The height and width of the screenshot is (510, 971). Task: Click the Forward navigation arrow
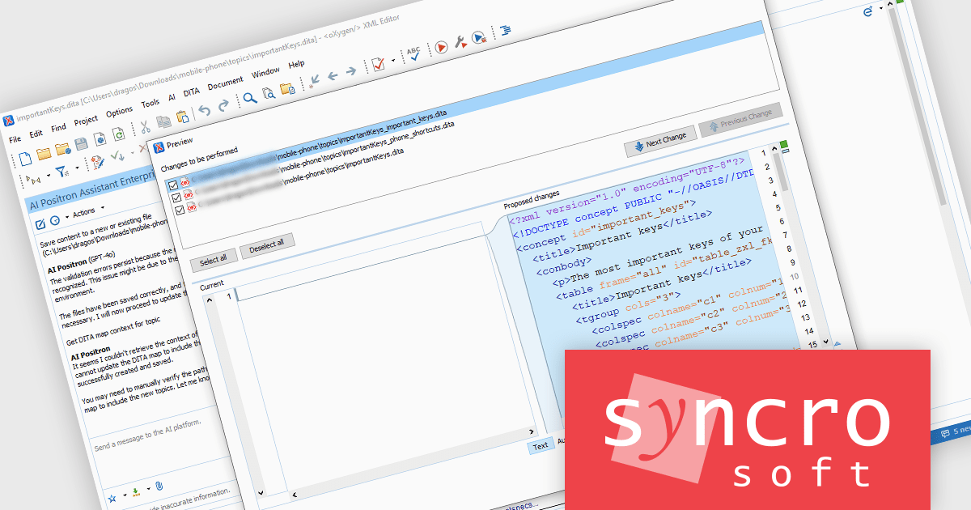tap(351, 71)
